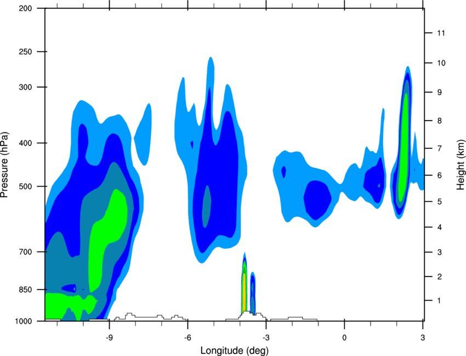The width and height of the screenshot is (466, 356).
Task: Select the 250 pressure axis label
Action: coord(25,51)
